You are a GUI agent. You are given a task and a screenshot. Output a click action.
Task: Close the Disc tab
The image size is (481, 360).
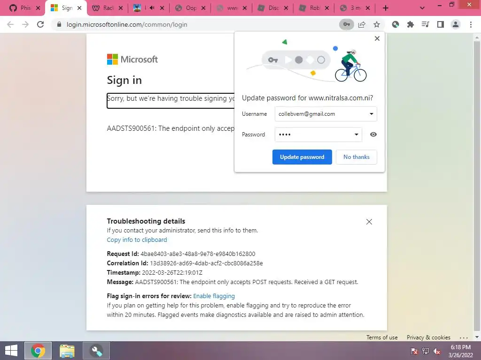click(286, 8)
